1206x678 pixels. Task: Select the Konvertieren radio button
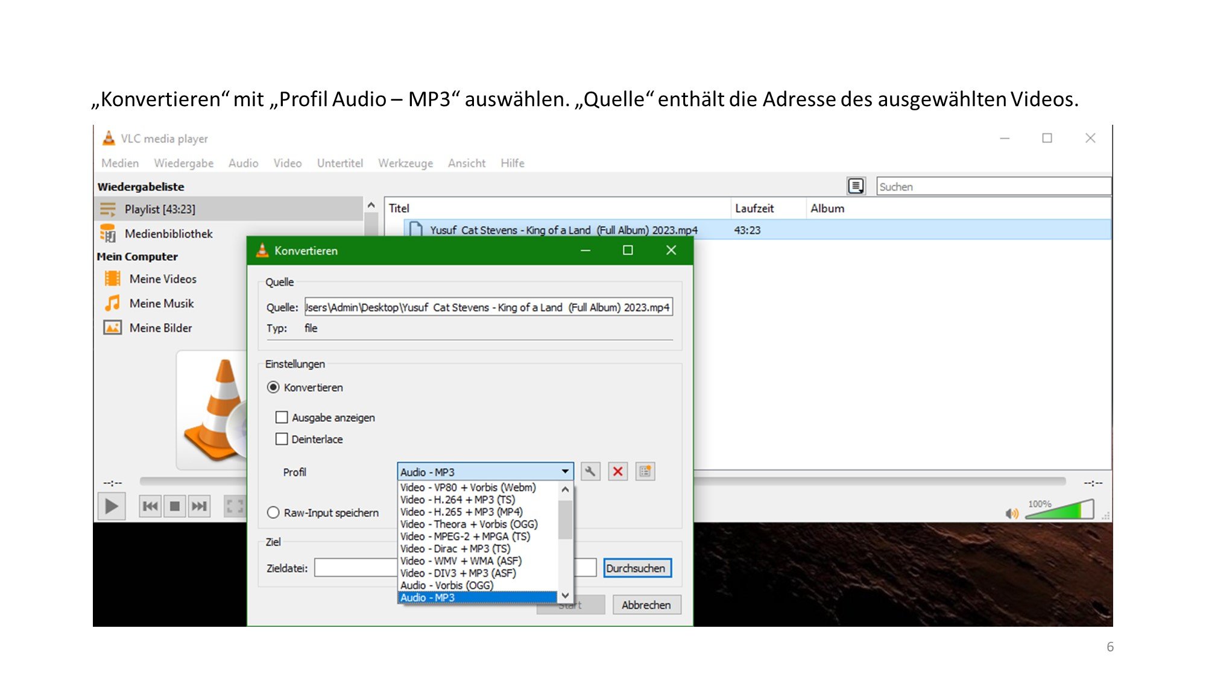coord(273,388)
